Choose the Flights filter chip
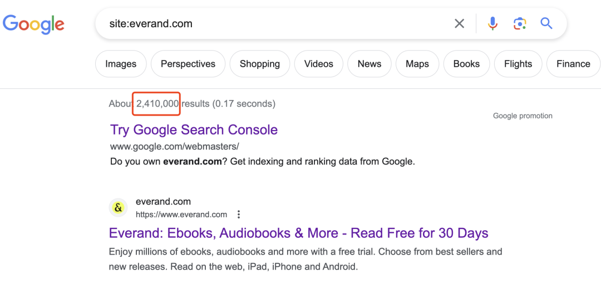Screen dimensions: 601x284 [x=518, y=64]
